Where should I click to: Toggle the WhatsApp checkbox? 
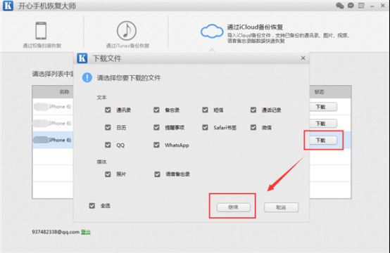(156, 145)
